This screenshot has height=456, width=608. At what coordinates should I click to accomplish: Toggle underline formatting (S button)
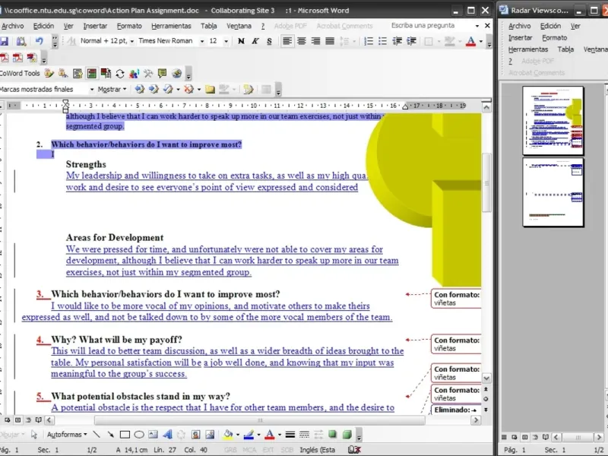(269, 41)
